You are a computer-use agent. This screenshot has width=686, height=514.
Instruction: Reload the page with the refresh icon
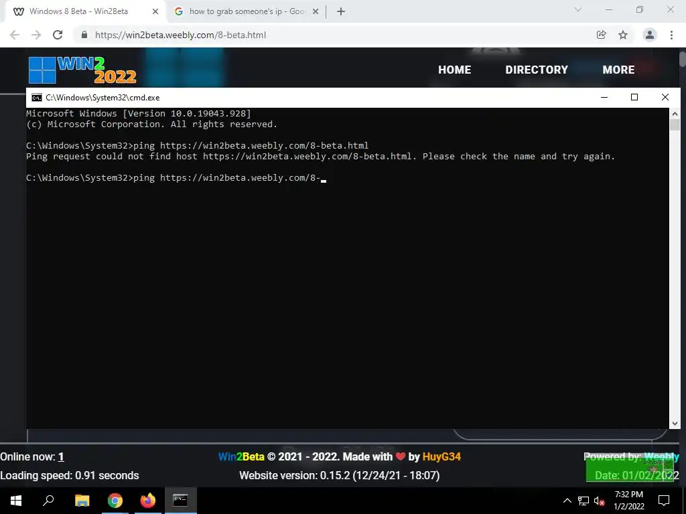[58, 35]
